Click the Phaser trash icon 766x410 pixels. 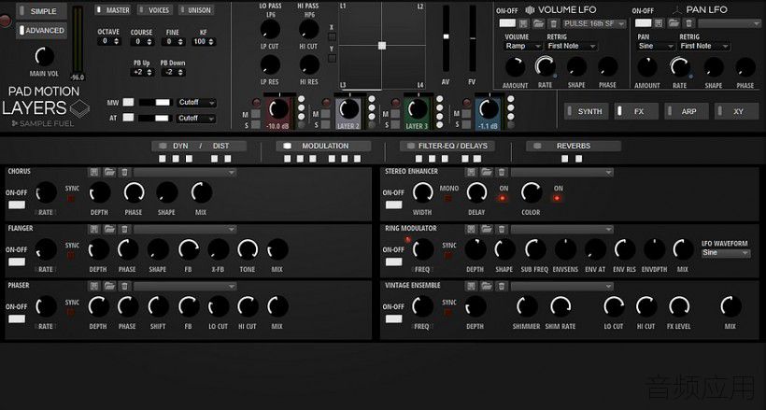124,287
